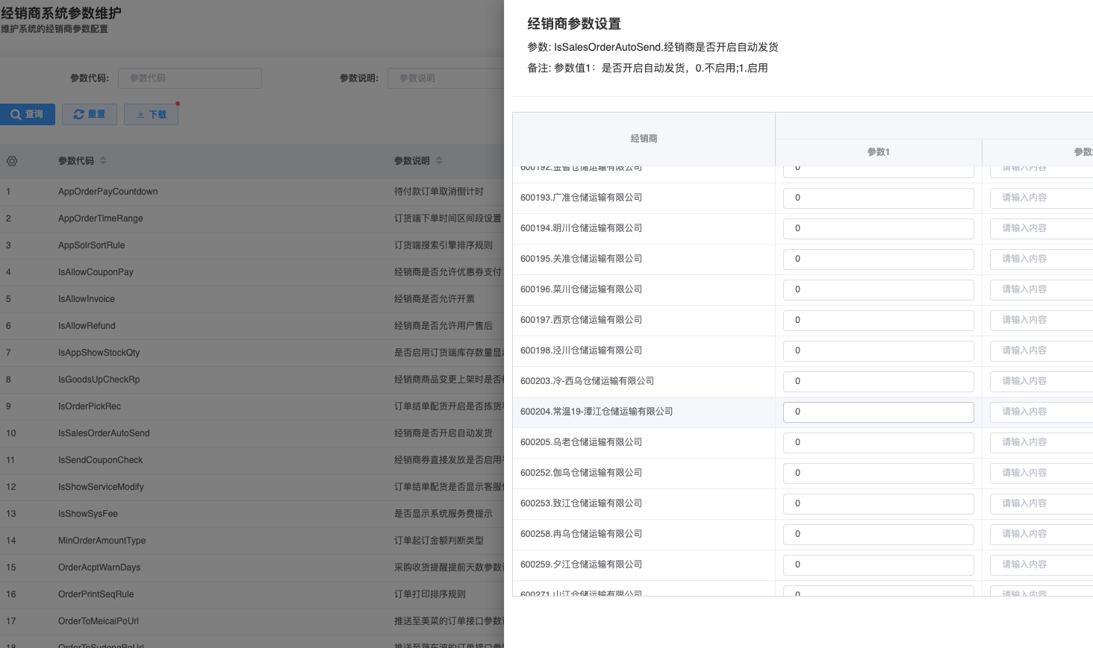Screen dimensions: 1093x648
Task: Click the 下载 download button
Action: tap(152, 114)
